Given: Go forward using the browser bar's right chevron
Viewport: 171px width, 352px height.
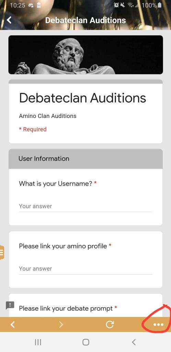Looking at the screenshot, I should (61, 324).
